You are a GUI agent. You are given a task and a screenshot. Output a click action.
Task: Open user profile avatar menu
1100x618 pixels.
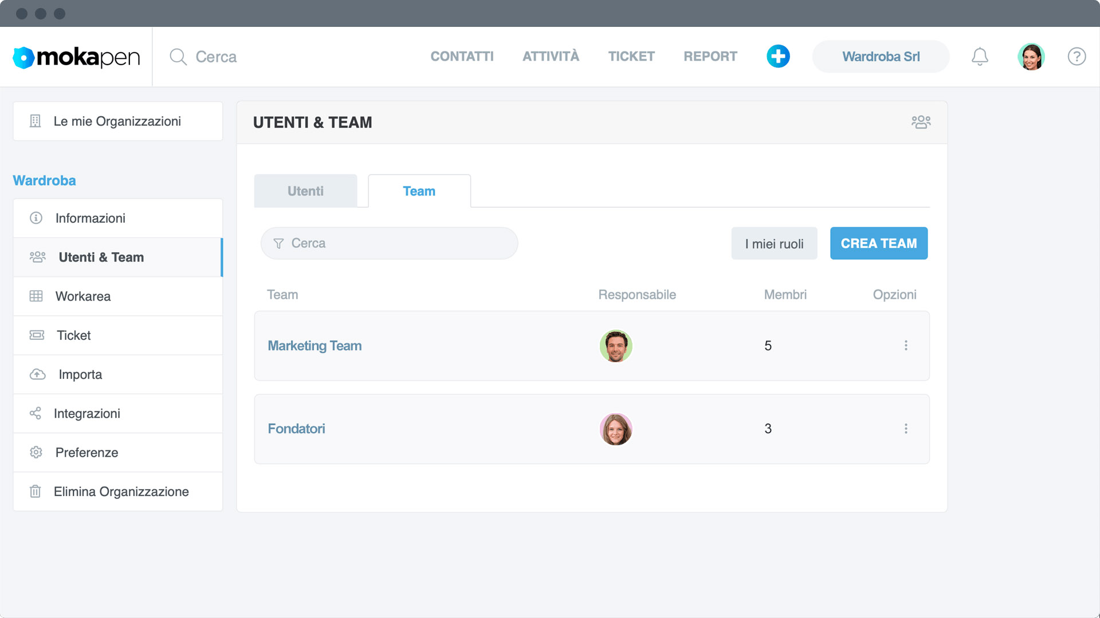pyautogui.click(x=1031, y=56)
